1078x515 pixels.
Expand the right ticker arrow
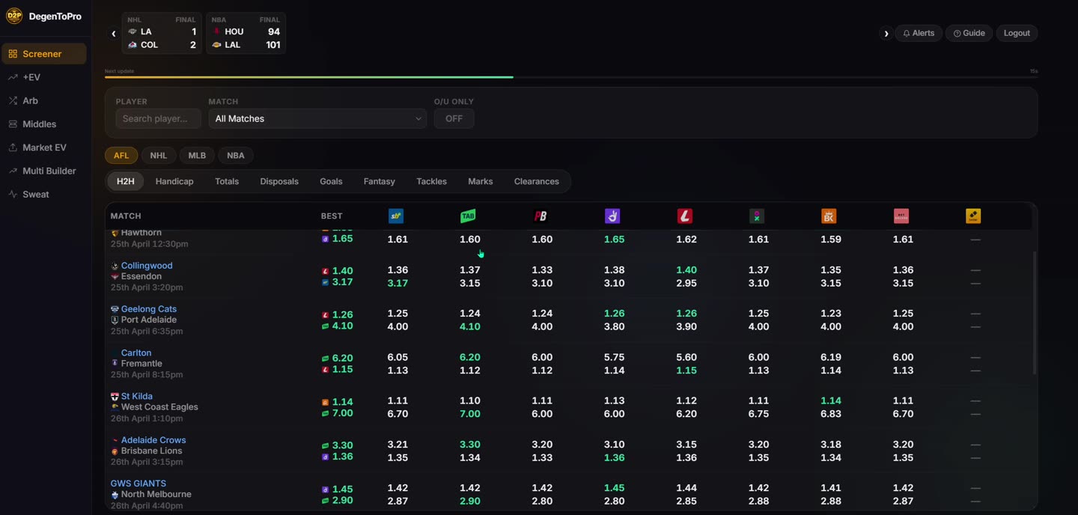(x=886, y=33)
